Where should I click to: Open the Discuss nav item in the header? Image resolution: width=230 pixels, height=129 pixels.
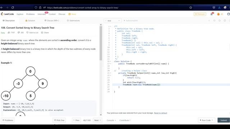pos(62,14)
